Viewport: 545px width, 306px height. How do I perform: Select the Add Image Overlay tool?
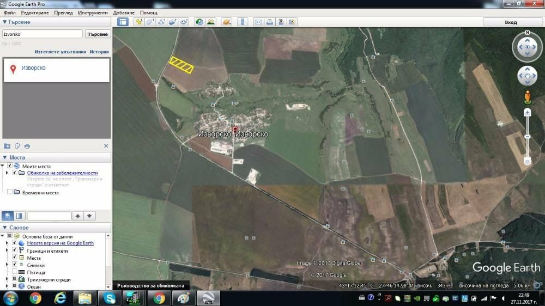(x=172, y=22)
